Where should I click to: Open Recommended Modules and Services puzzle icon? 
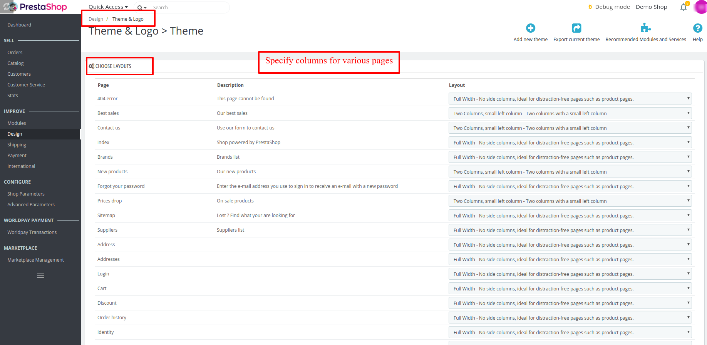point(645,28)
